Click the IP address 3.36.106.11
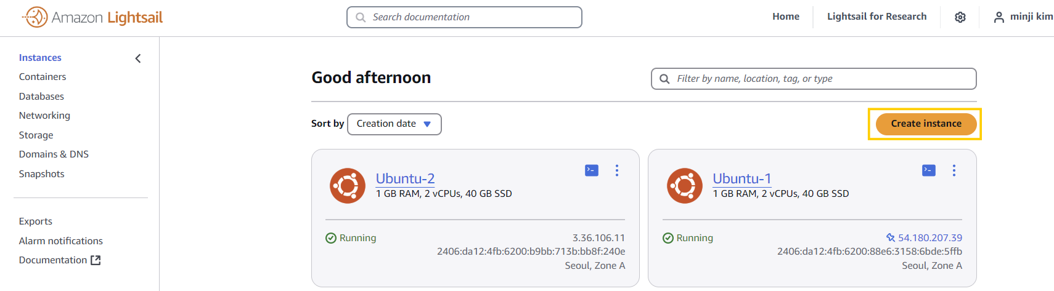This screenshot has height=291, width=1054. (x=598, y=238)
